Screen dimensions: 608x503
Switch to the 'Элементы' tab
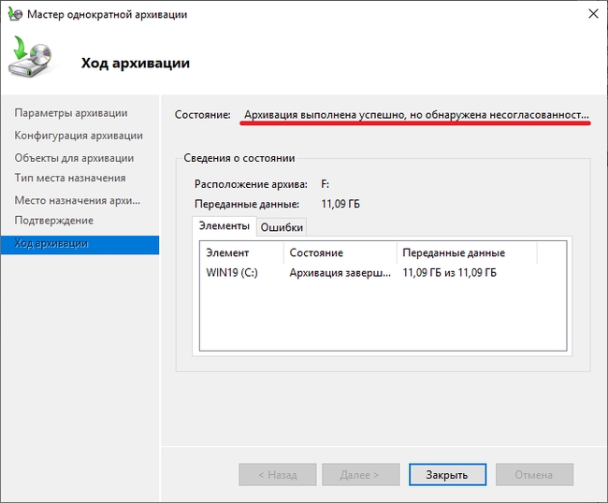223,226
